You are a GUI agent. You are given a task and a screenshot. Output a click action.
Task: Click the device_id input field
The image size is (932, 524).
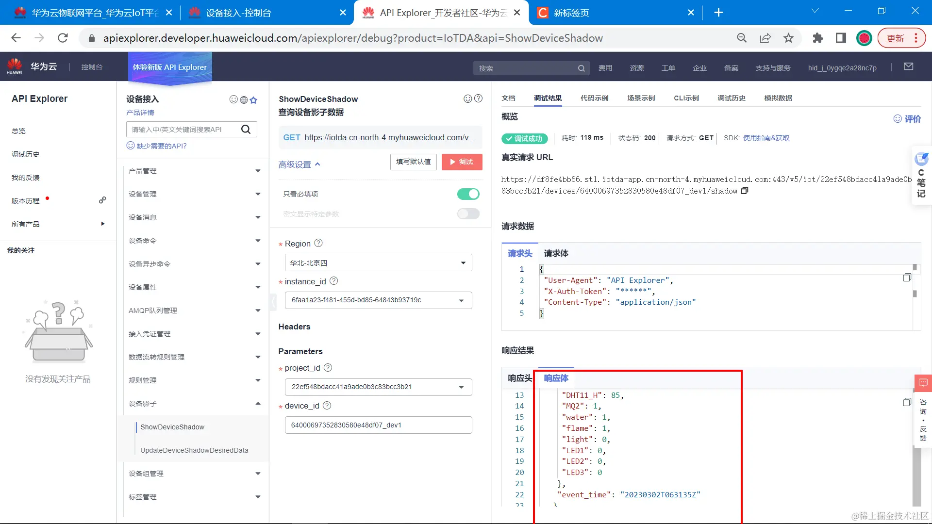[378, 425]
